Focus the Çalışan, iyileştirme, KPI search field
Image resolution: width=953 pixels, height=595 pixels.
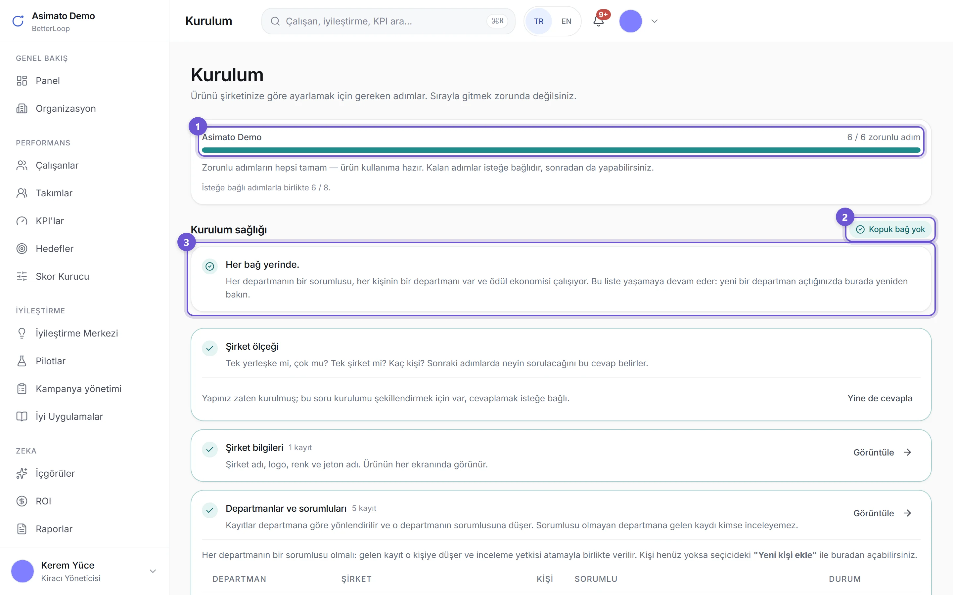point(388,21)
